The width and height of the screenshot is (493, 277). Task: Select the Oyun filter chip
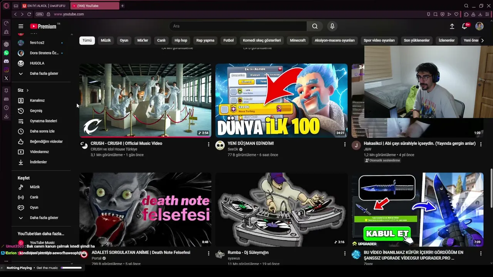pyautogui.click(x=124, y=40)
